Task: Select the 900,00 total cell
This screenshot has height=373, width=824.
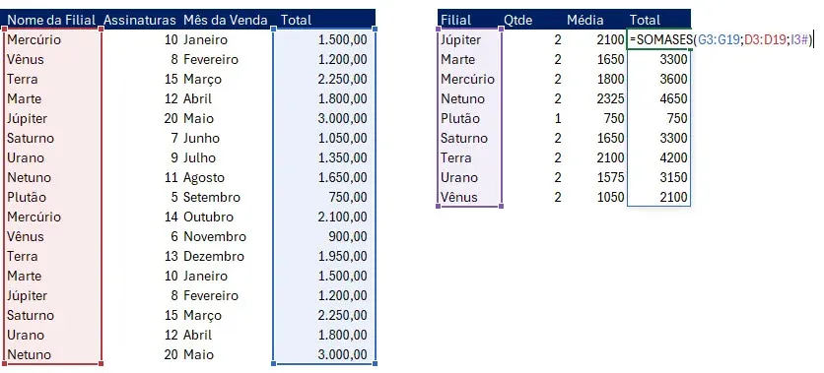Action: point(347,236)
